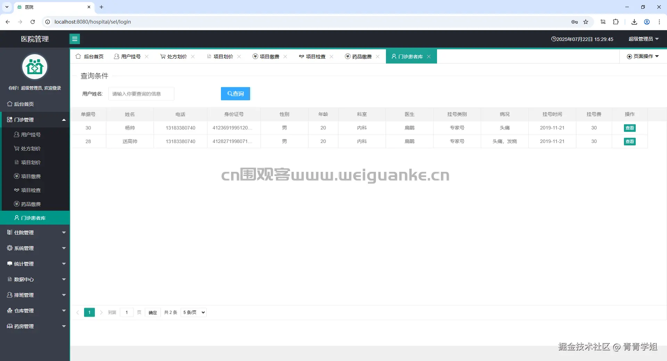Image resolution: width=667 pixels, height=361 pixels.
Task: Click 查看 for patient 杨帅
Action: 629,128
